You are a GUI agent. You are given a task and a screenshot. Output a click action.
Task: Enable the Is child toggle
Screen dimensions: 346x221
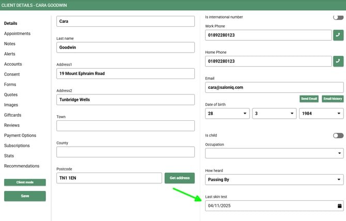[x=338, y=135]
